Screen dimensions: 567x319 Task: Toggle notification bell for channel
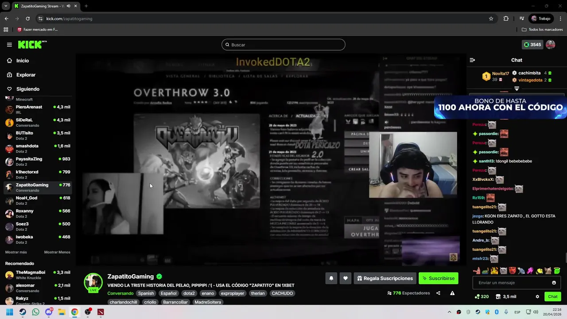[x=331, y=278]
